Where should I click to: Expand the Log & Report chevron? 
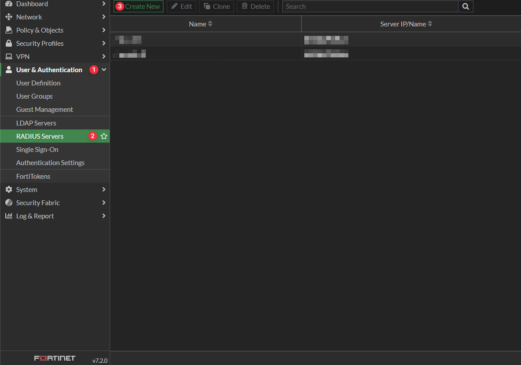point(104,216)
